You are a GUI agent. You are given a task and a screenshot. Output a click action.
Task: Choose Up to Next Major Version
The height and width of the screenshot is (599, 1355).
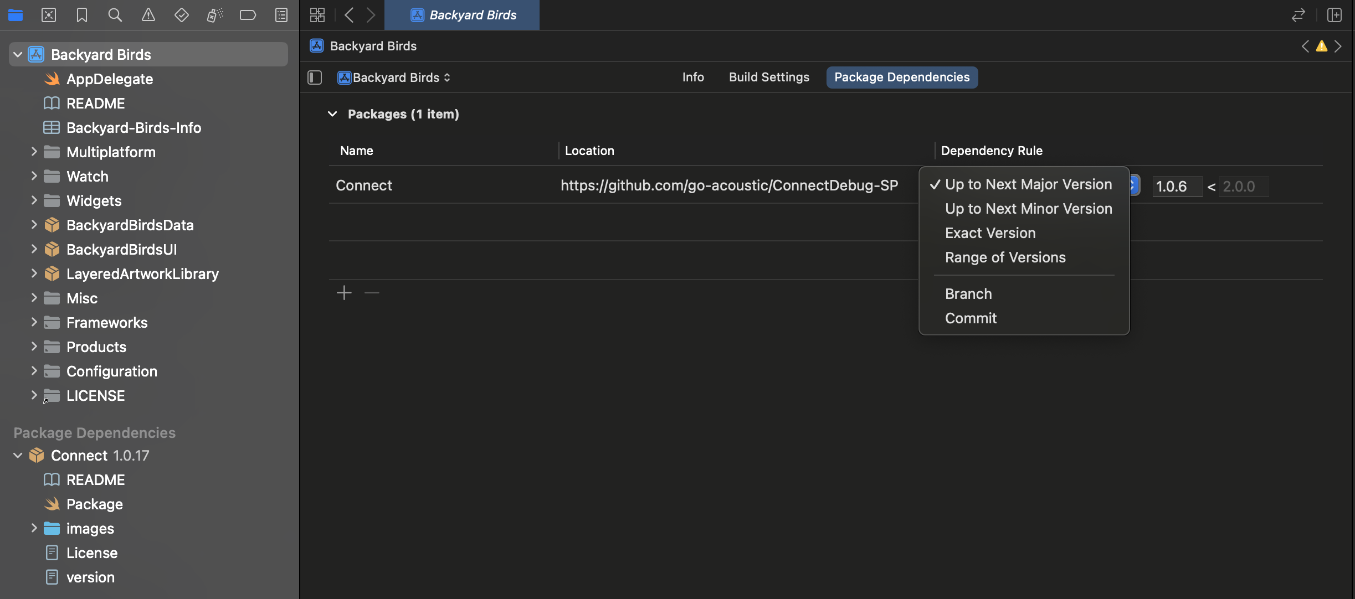coord(1024,184)
